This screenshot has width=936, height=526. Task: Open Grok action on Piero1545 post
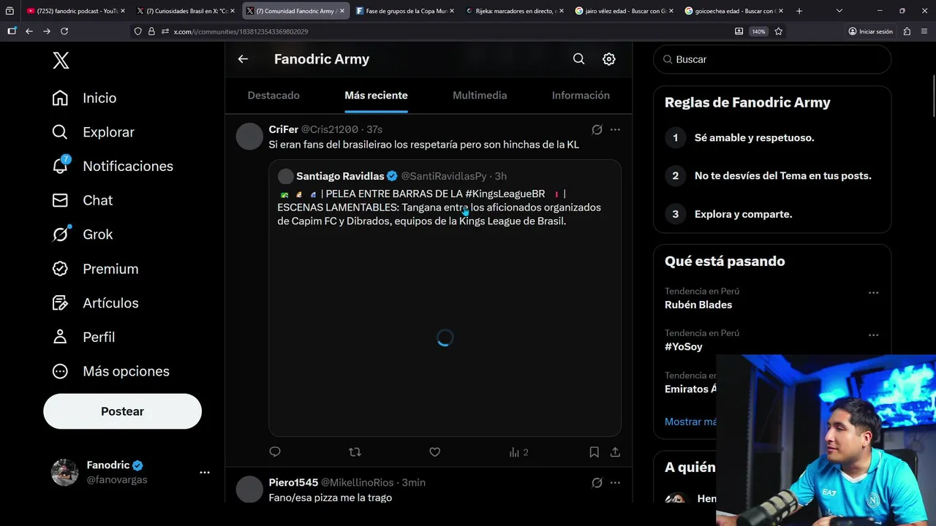pyautogui.click(x=597, y=482)
